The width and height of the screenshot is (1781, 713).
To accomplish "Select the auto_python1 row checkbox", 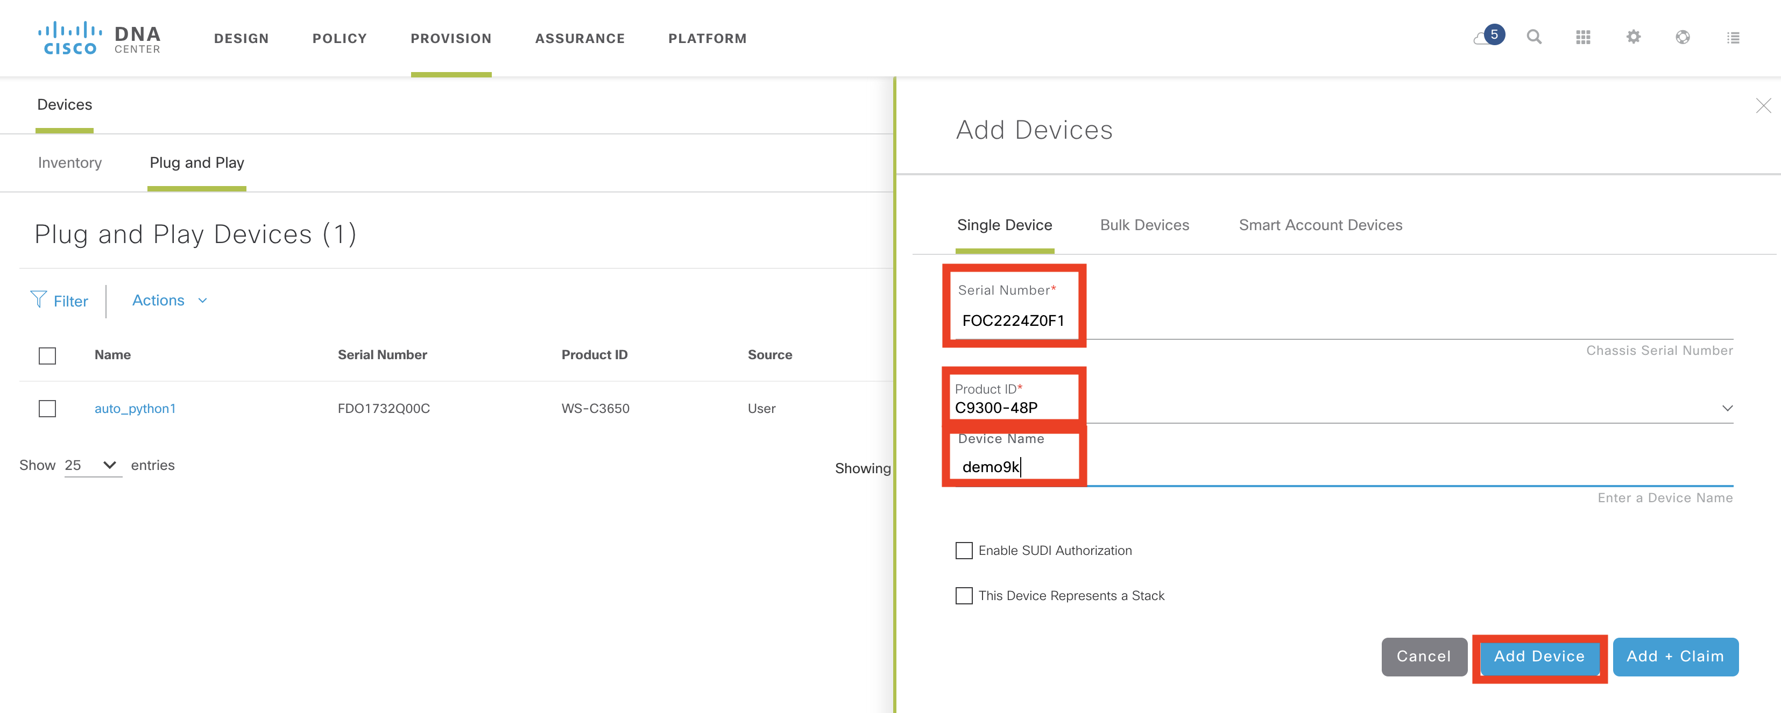I will pos(47,408).
